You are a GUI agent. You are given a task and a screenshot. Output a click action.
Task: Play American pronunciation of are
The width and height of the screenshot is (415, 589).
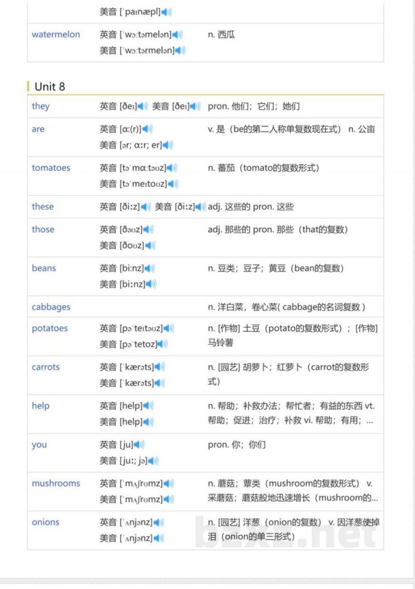[168, 145]
